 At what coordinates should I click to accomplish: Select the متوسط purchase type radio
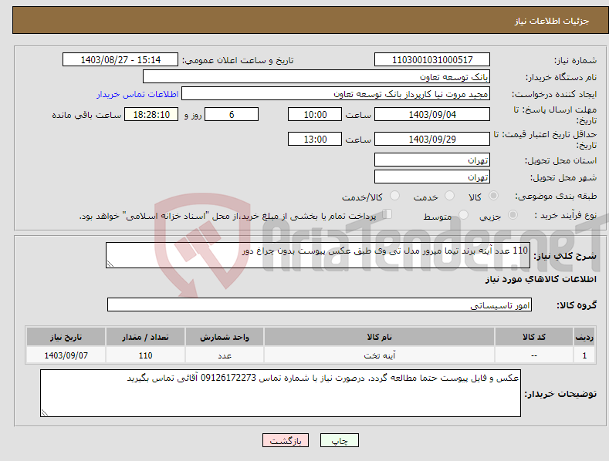pyautogui.click(x=463, y=214)
